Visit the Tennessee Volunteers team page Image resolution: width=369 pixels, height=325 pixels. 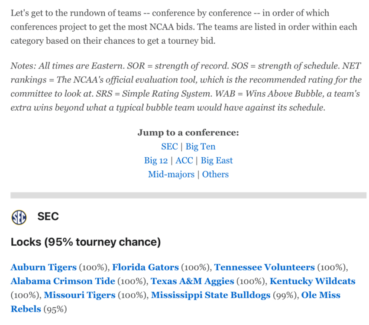point(264,267)
